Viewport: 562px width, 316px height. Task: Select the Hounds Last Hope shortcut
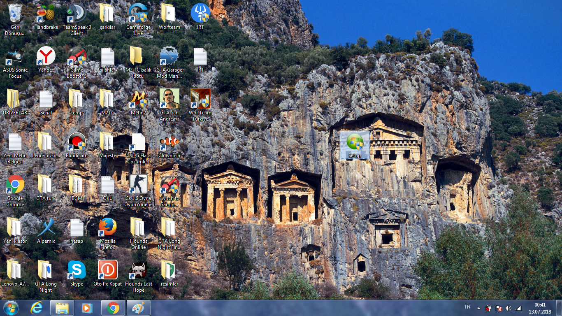tap(139, 276)
